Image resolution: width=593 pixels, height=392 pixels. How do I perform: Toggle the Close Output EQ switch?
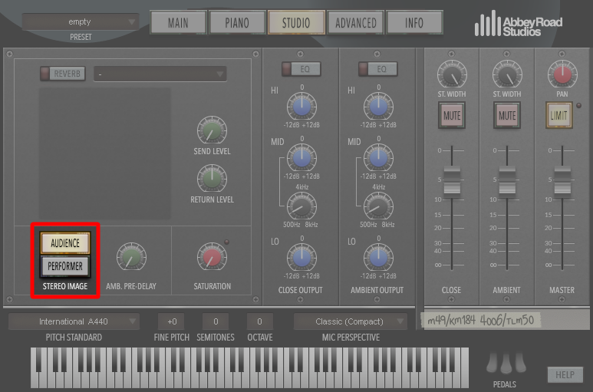[301, 69]
